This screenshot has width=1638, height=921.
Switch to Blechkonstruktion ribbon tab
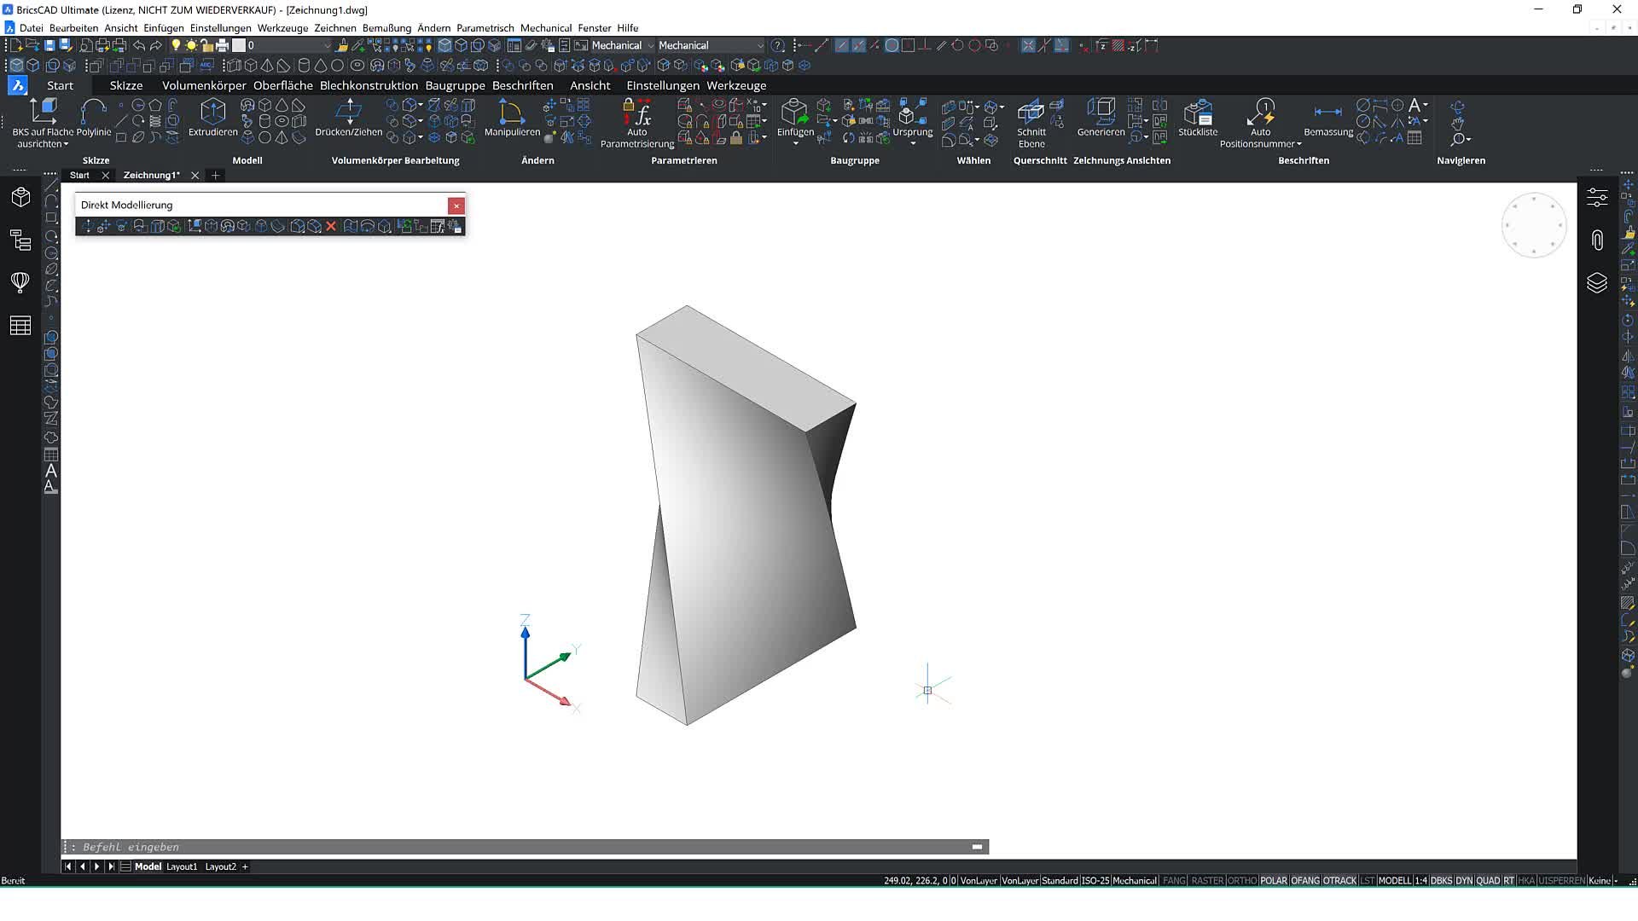[x=369, y=85]
